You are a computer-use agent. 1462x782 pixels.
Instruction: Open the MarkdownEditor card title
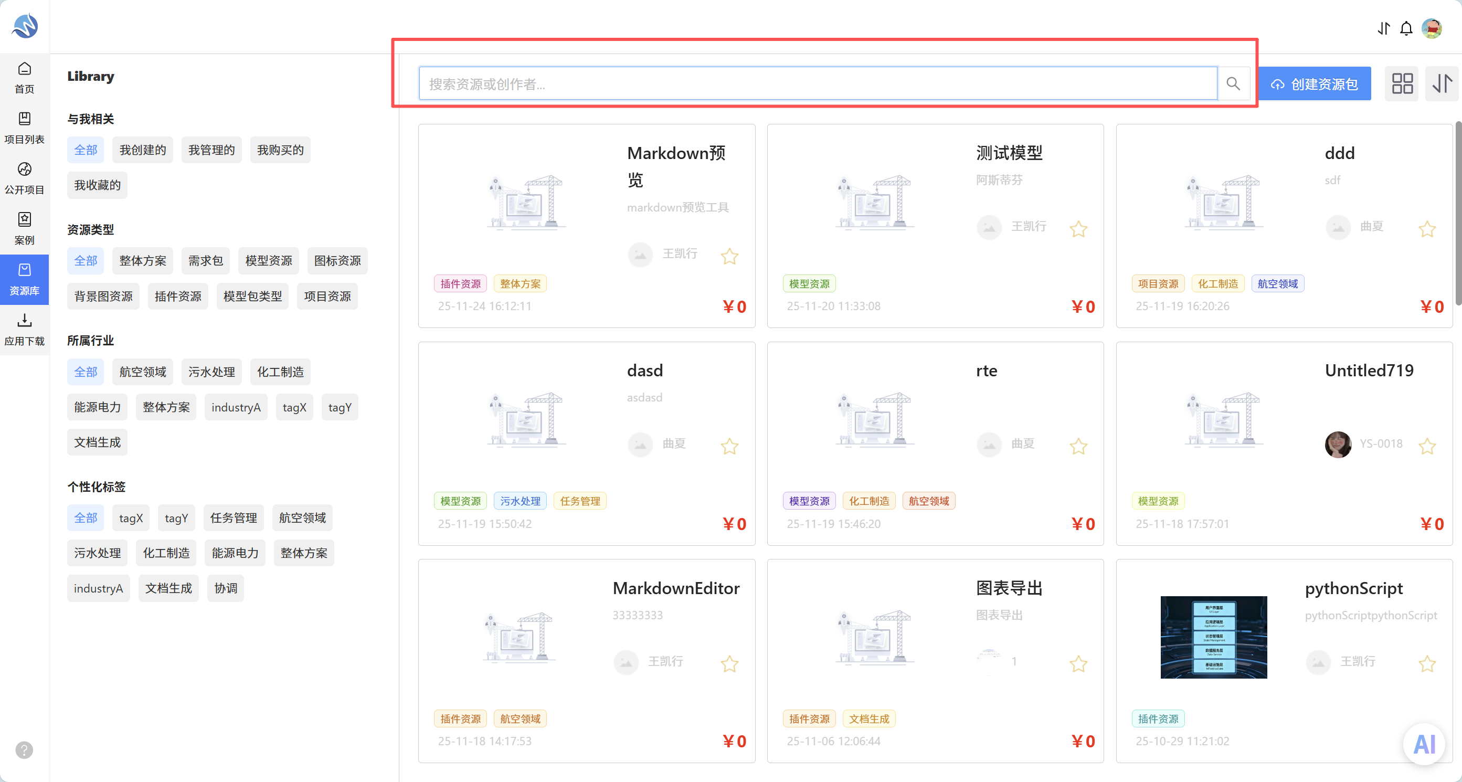pyautogui.click(x=676, y=588)
